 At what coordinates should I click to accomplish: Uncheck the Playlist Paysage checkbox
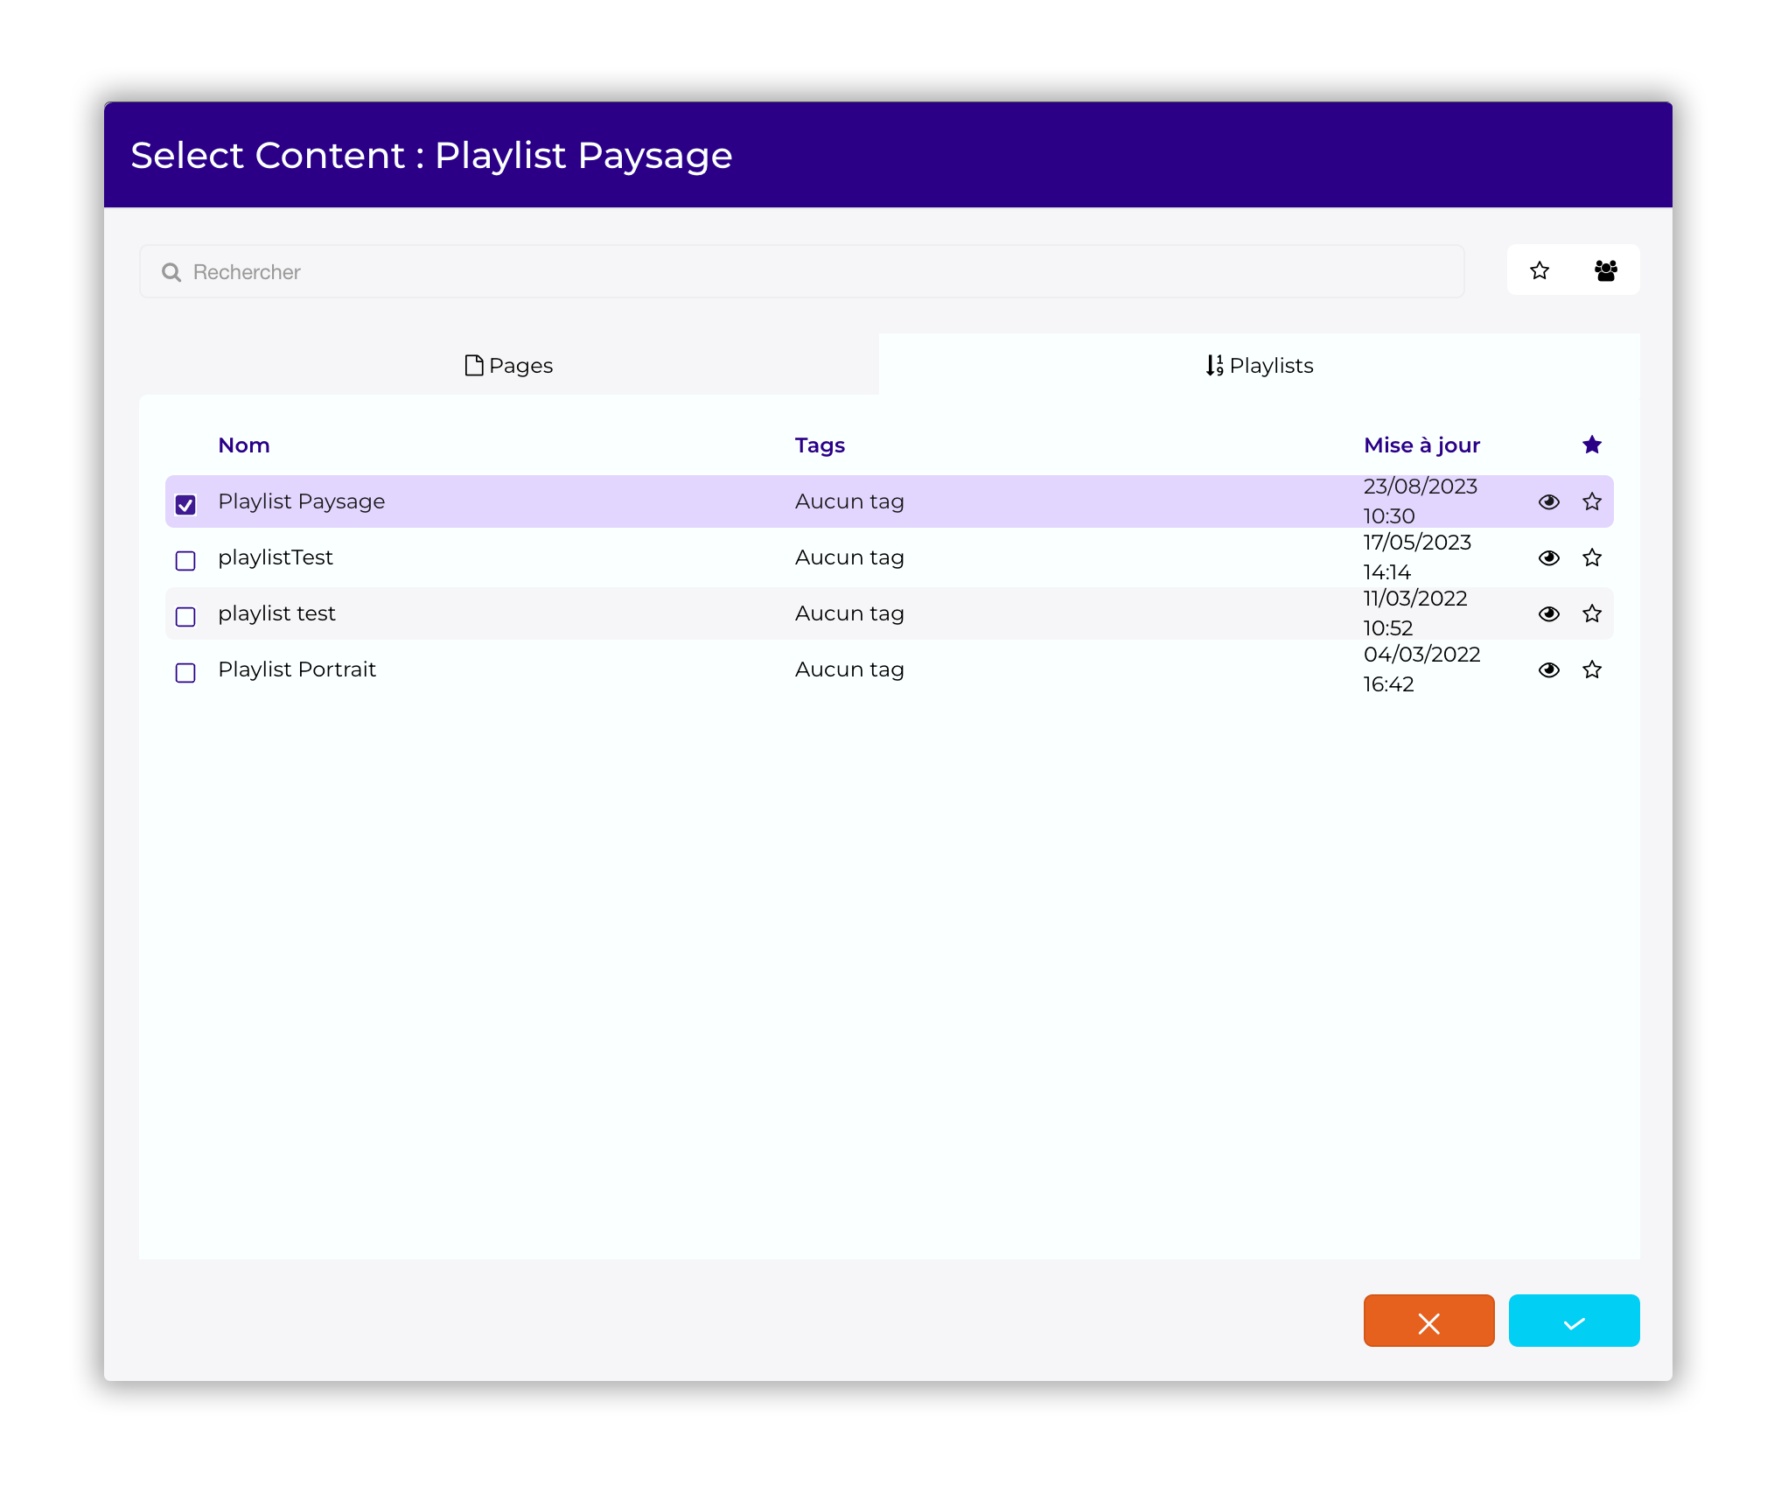click(x=185, y=504)
